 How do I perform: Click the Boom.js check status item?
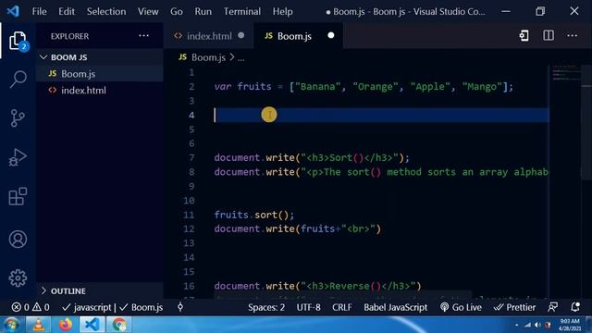click(142, 307)
